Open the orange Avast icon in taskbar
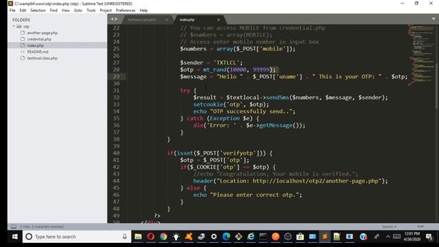This screenshot has height=247, width=439. click(189, 237)
